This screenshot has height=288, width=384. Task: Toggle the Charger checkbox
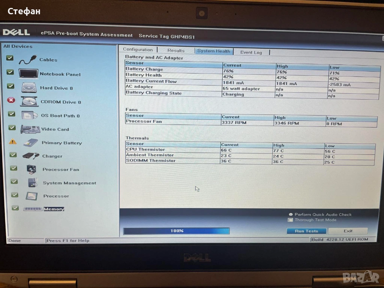point(13,155)
